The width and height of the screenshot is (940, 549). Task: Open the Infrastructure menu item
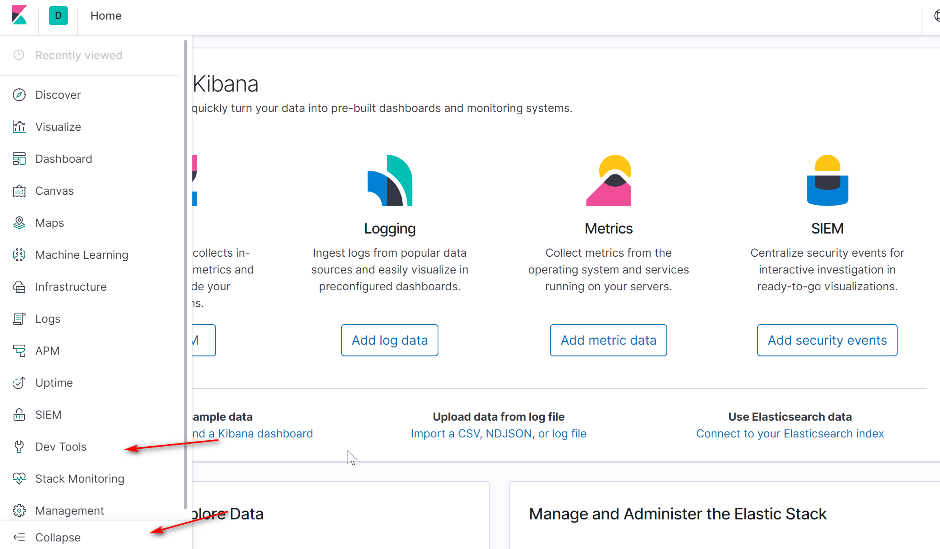tap(71, 287)
